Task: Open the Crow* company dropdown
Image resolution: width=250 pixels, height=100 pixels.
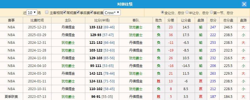Action: 112,13
